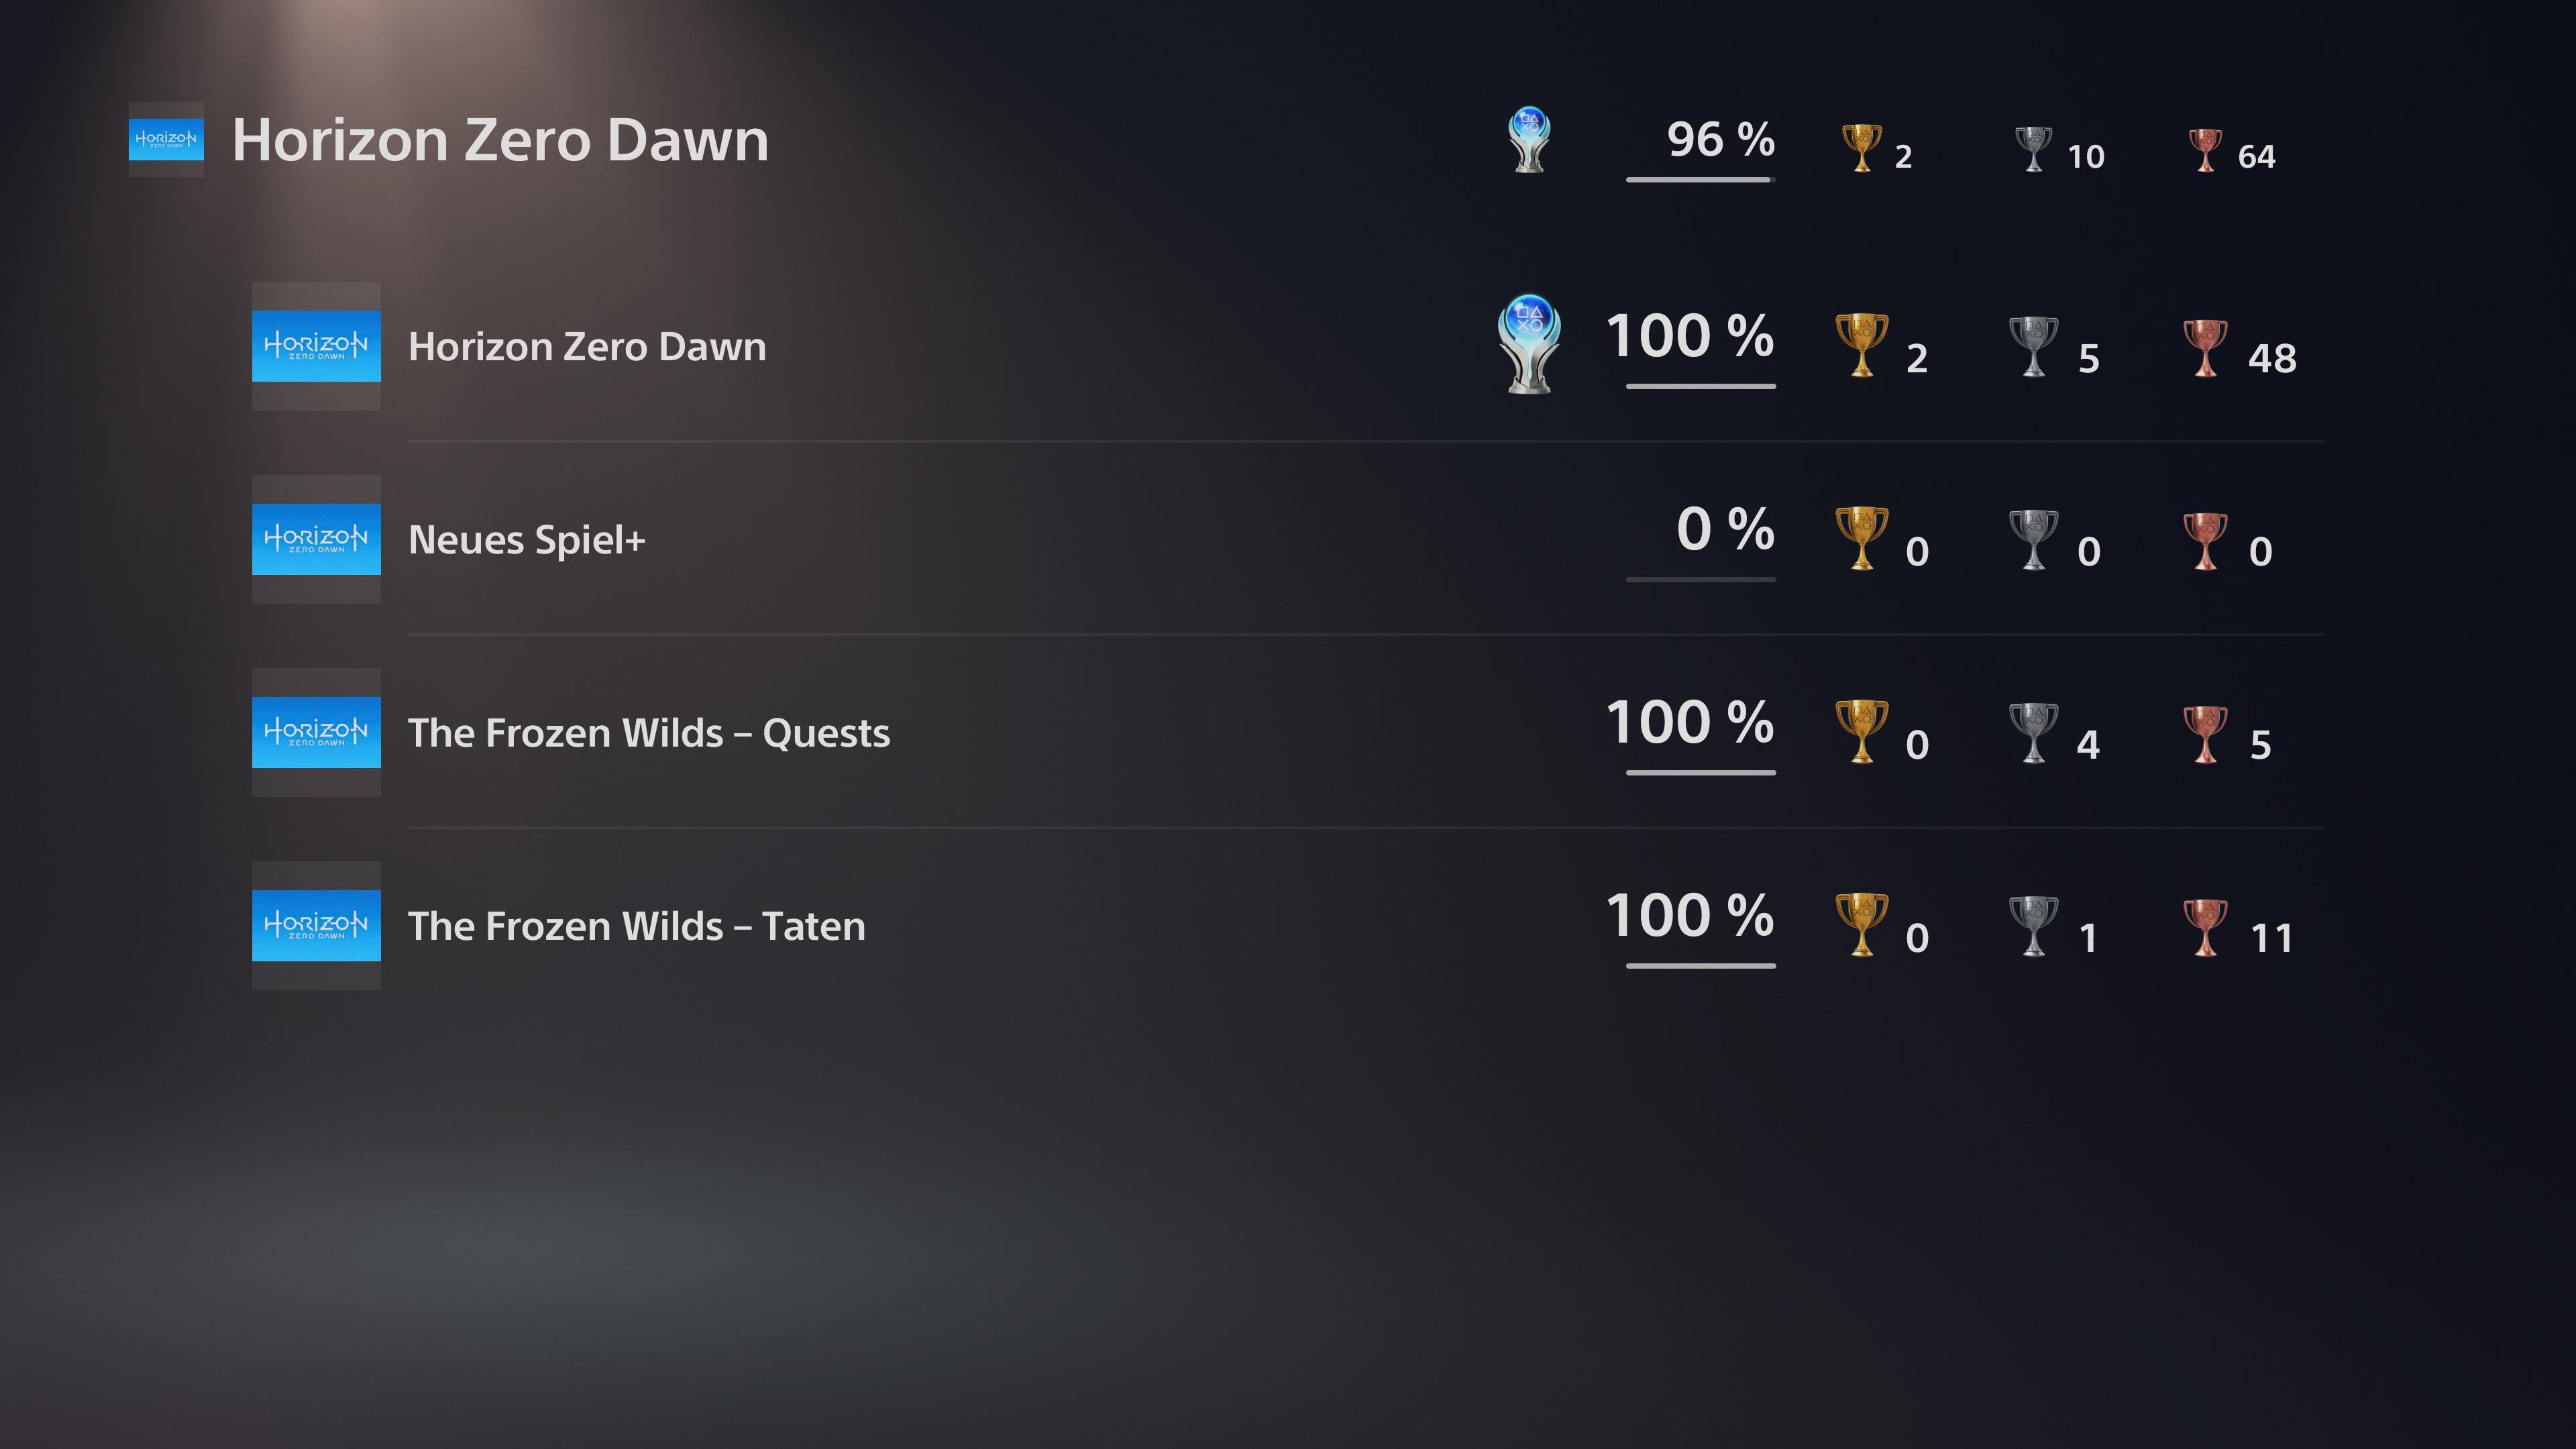
Task: Click silver trophy icon showing 10
Action: (x=2033, y=148)
